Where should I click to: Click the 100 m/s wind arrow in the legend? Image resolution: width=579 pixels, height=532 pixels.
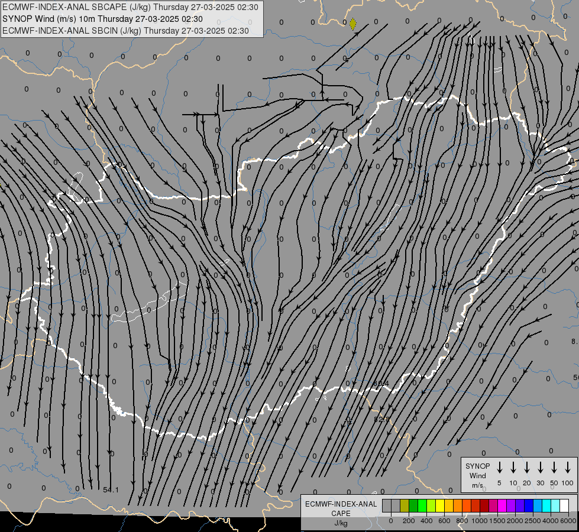click(x=568, y=467)
